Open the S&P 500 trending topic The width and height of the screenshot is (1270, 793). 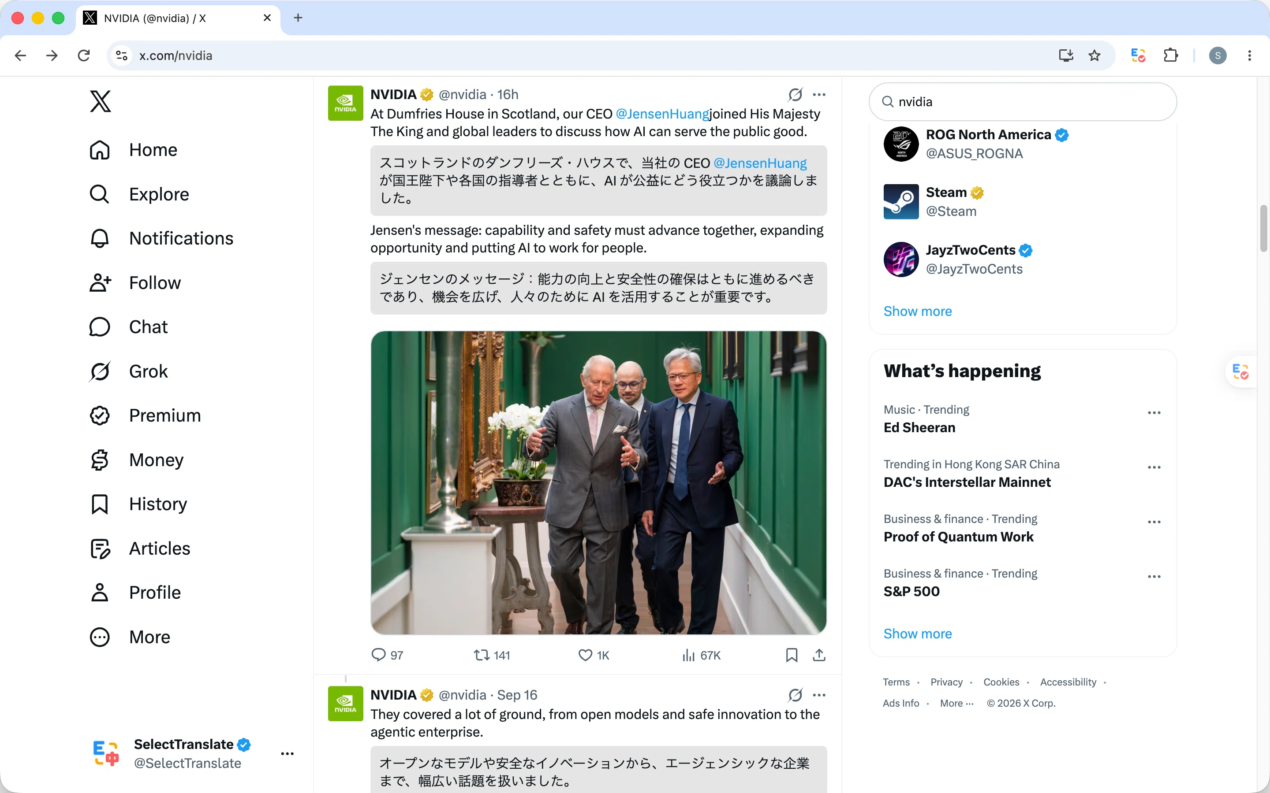coord(911,591)
